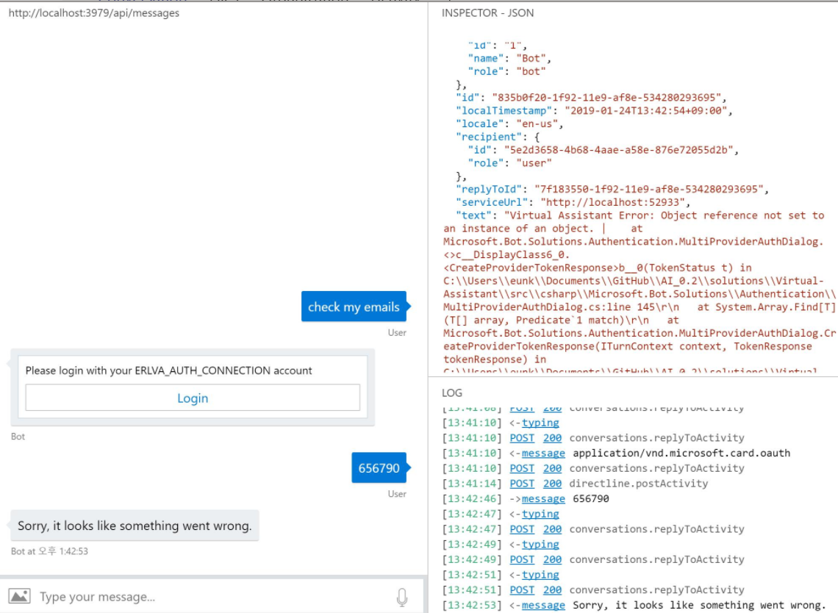This screenshot has height=613, width=838.
Task: Select the check my emails user bubble
Action: click(x=354, y=306)
